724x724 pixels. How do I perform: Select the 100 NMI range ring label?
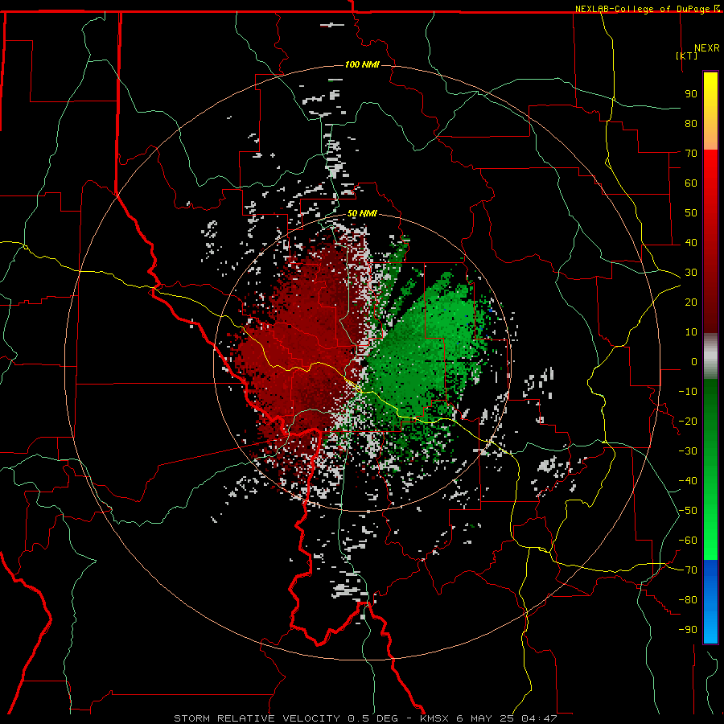pyautogui.click(x=362, y=64)
